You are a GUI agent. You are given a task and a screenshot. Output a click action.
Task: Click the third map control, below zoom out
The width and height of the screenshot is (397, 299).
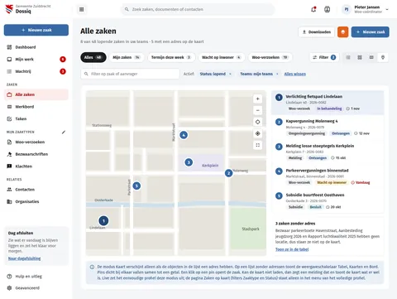point(257,122)
